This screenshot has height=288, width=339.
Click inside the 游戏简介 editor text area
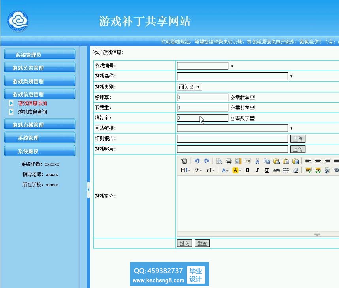pyautogui.click(x=258, y=203)
